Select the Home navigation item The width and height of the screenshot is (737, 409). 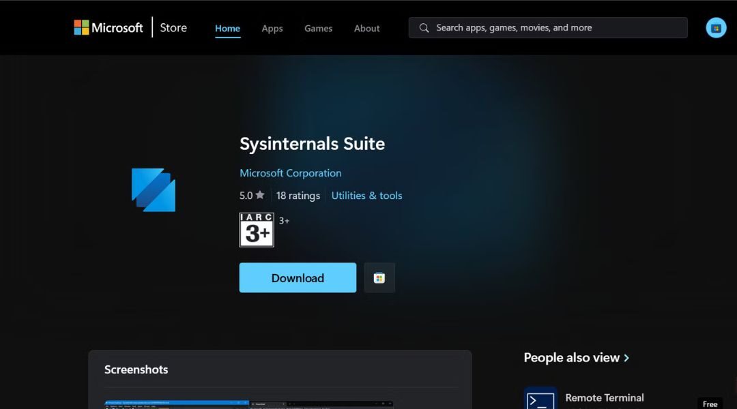coord(227,28)
